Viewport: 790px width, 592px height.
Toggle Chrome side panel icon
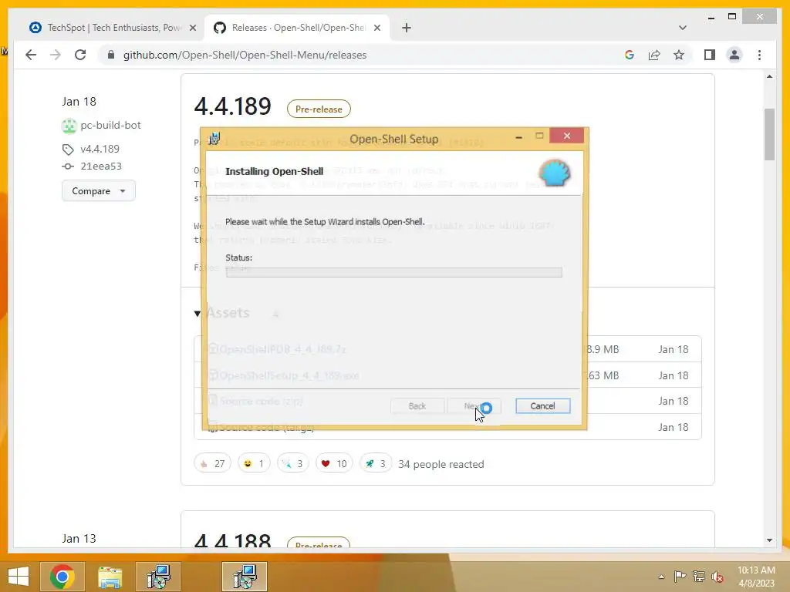tap(710, 55)
